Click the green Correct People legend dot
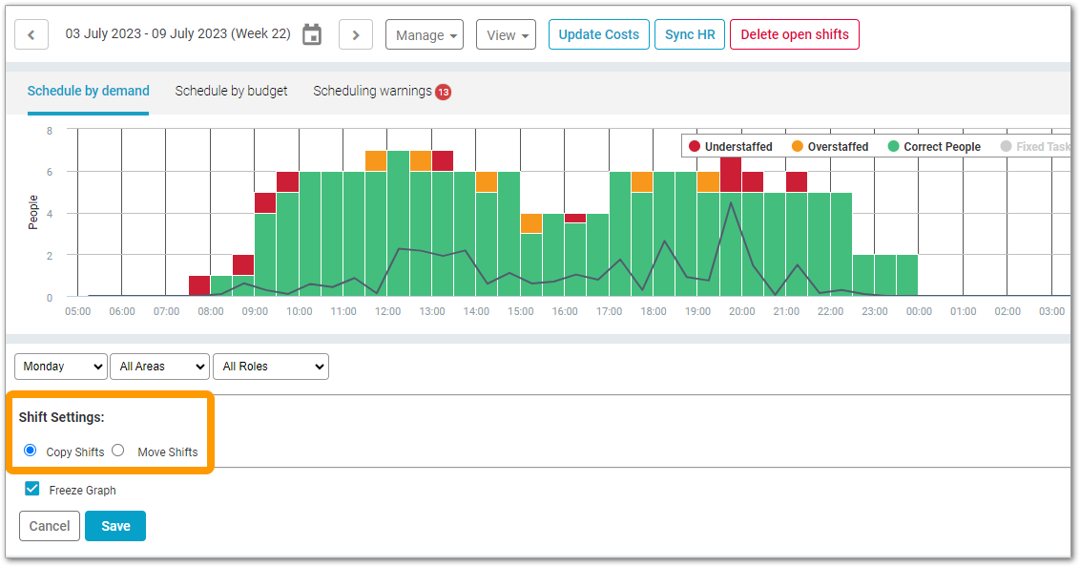The image size is (1080, 567). 893,146
